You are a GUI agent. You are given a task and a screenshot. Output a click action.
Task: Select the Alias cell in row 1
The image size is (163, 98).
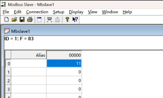click(x=29, y=72)
